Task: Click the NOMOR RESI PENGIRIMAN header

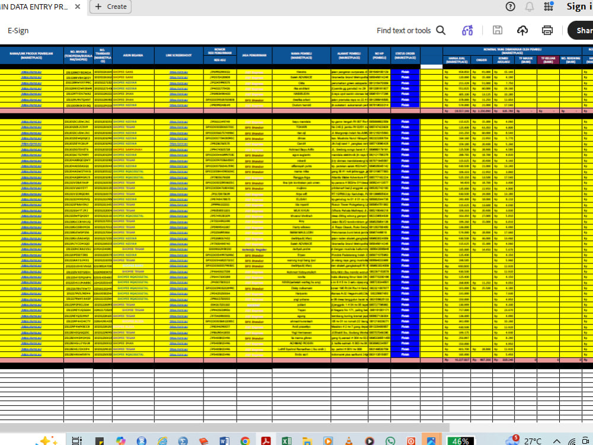Action: pyautogui.click(x=220, y=51)
